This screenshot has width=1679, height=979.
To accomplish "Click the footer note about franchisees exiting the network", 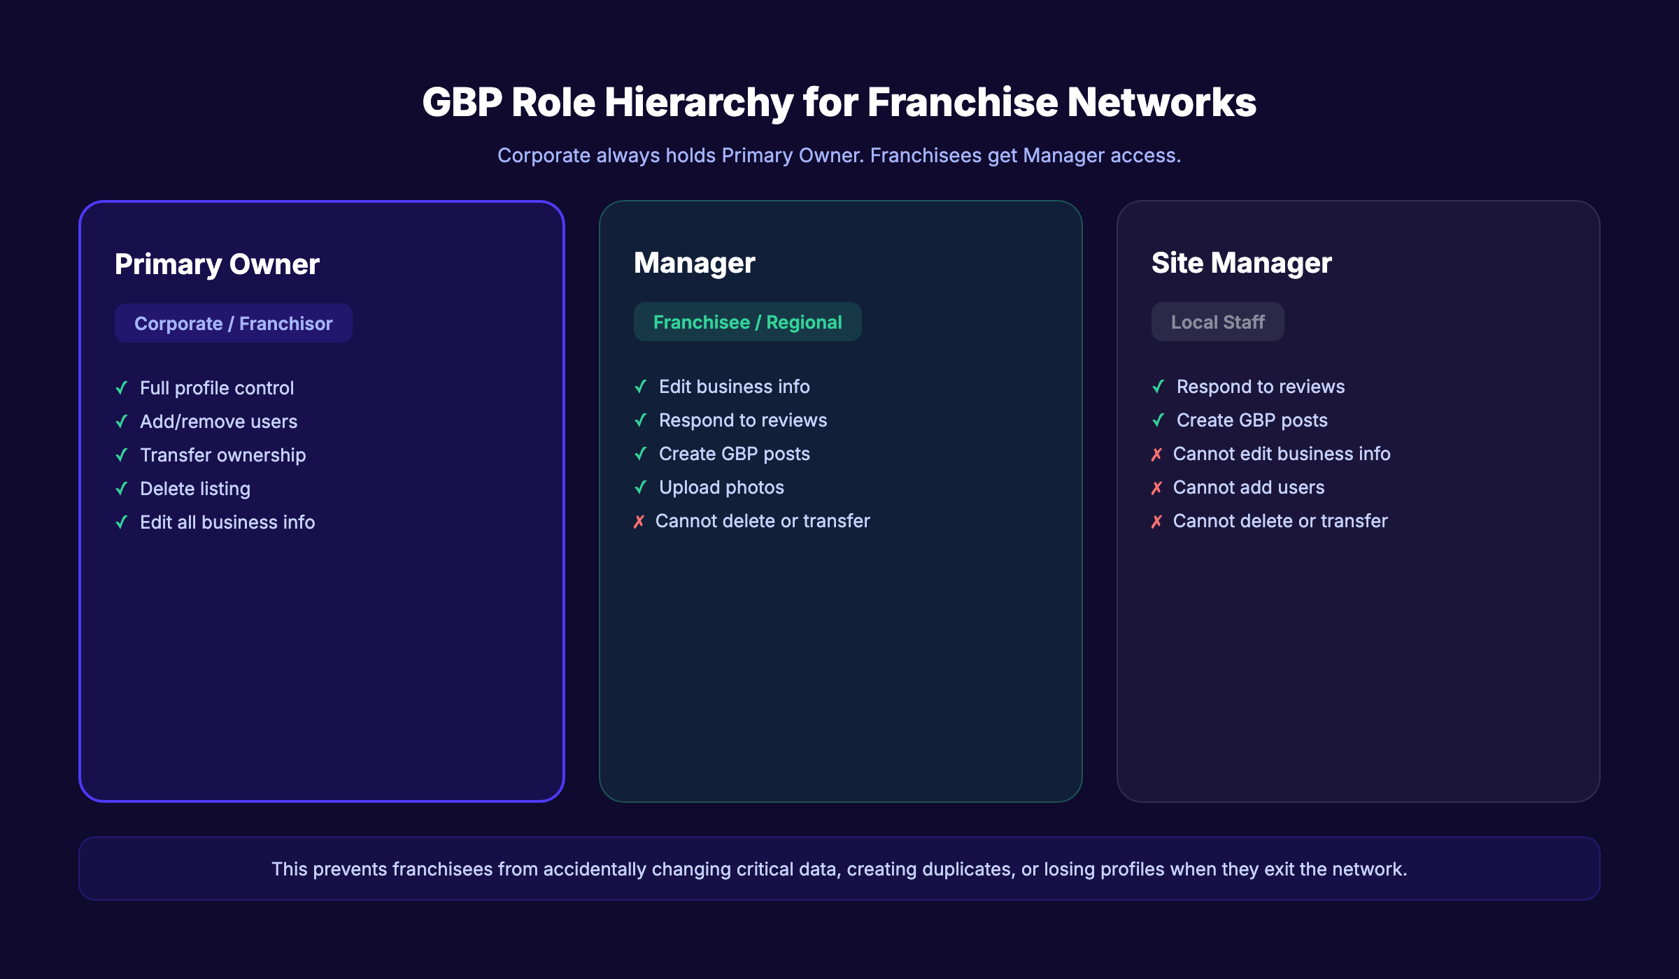I will [839, 869].
